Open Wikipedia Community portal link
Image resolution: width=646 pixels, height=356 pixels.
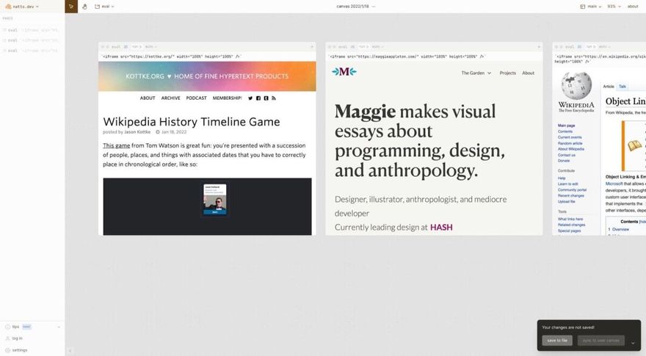pos(572,190)
